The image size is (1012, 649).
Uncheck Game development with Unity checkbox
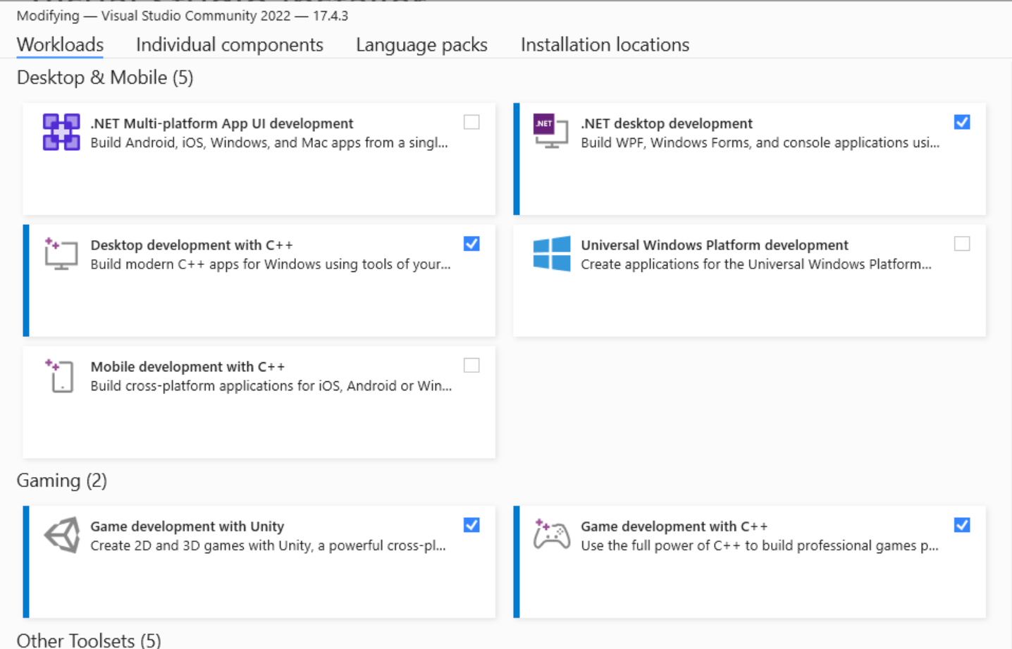[x=471, y=525]
